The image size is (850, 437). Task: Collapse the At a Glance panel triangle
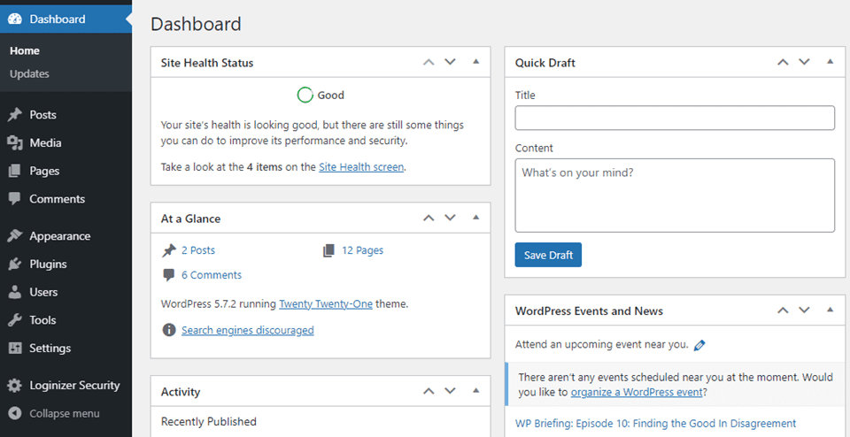(x=476, y=218)
